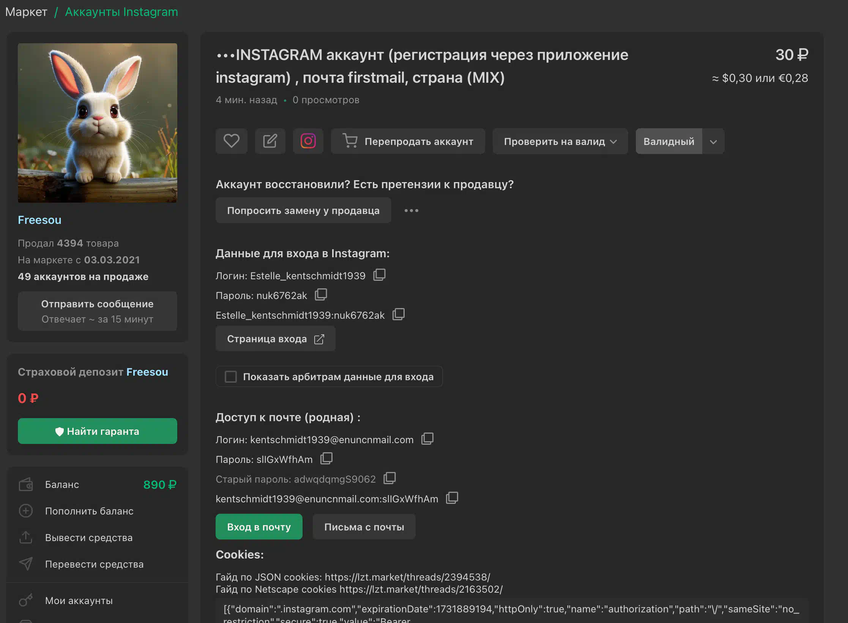The height and width of the screenshot is (623, 848).
Task: Click the upload icon beside Вывести средства
Action: click(x=26, y=537)
